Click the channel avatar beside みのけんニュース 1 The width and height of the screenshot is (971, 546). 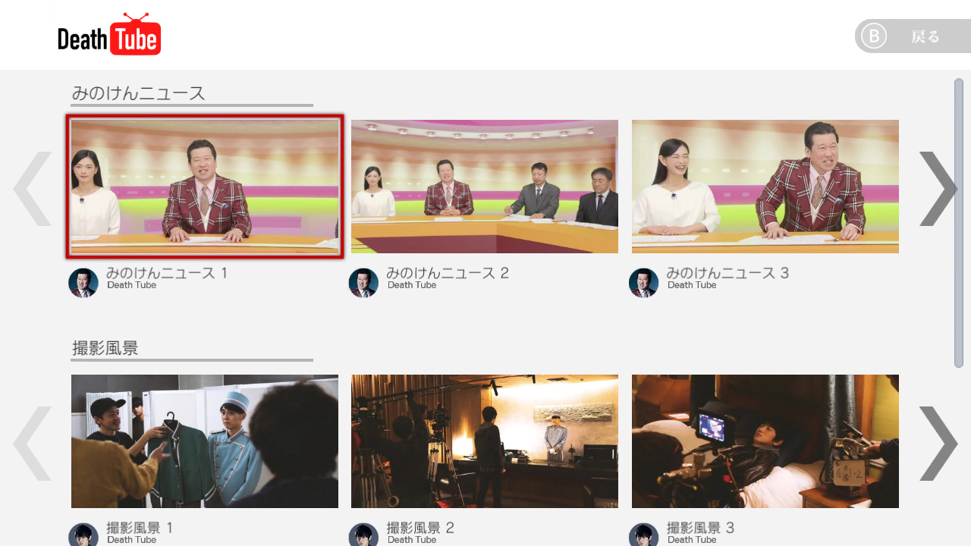(x=83, y=283)
